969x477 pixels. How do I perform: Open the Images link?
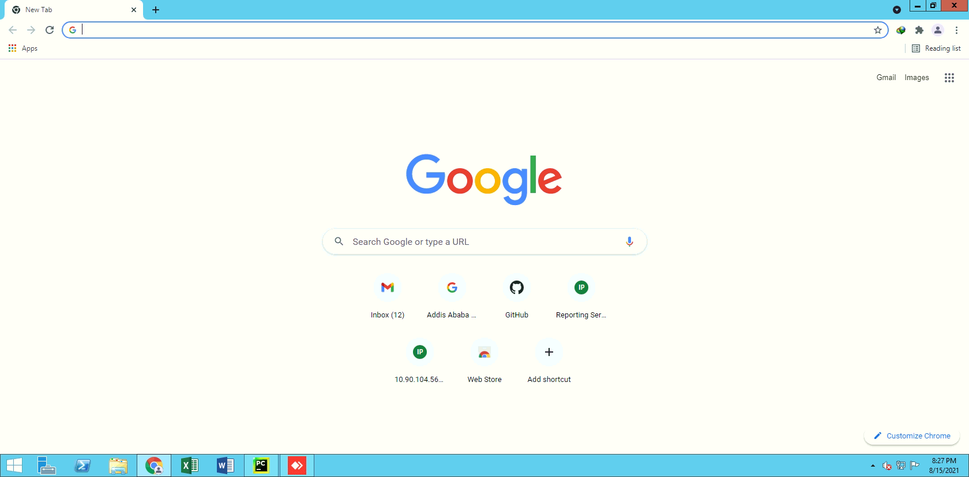pyautogui.click(x=917, y=78)
